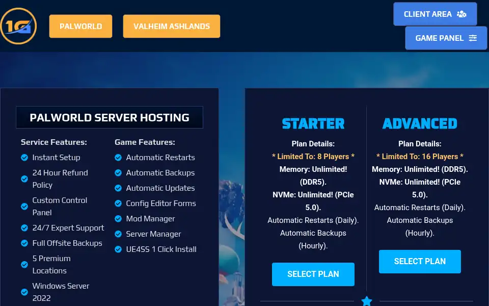
Task: Click the PALWORLD SERVER HOSTING heading
Action: pyautogui.click(x=110, y=117)
